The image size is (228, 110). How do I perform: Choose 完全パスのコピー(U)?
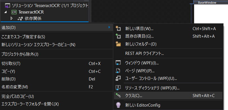(56, 96)
